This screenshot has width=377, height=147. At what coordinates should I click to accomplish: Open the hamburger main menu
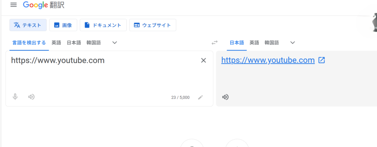[x=14, y=5]
